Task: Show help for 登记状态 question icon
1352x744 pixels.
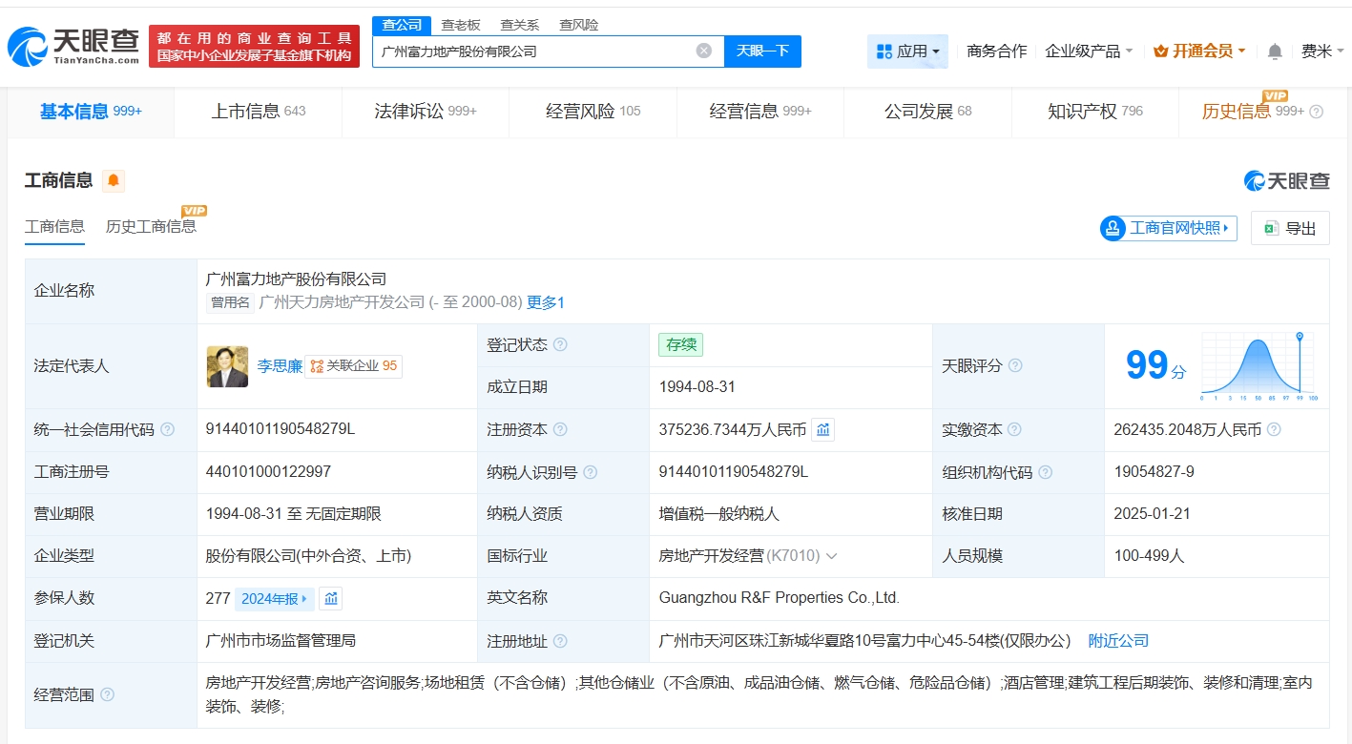Action: click(560, 345)
